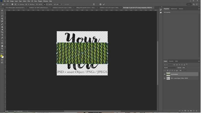Toggle the maintain aspect ratio link icon

(45, 4)
